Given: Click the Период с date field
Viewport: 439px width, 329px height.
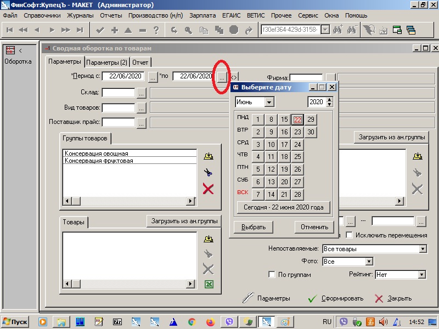Looking at the screenshot, I should pos(123,76).
